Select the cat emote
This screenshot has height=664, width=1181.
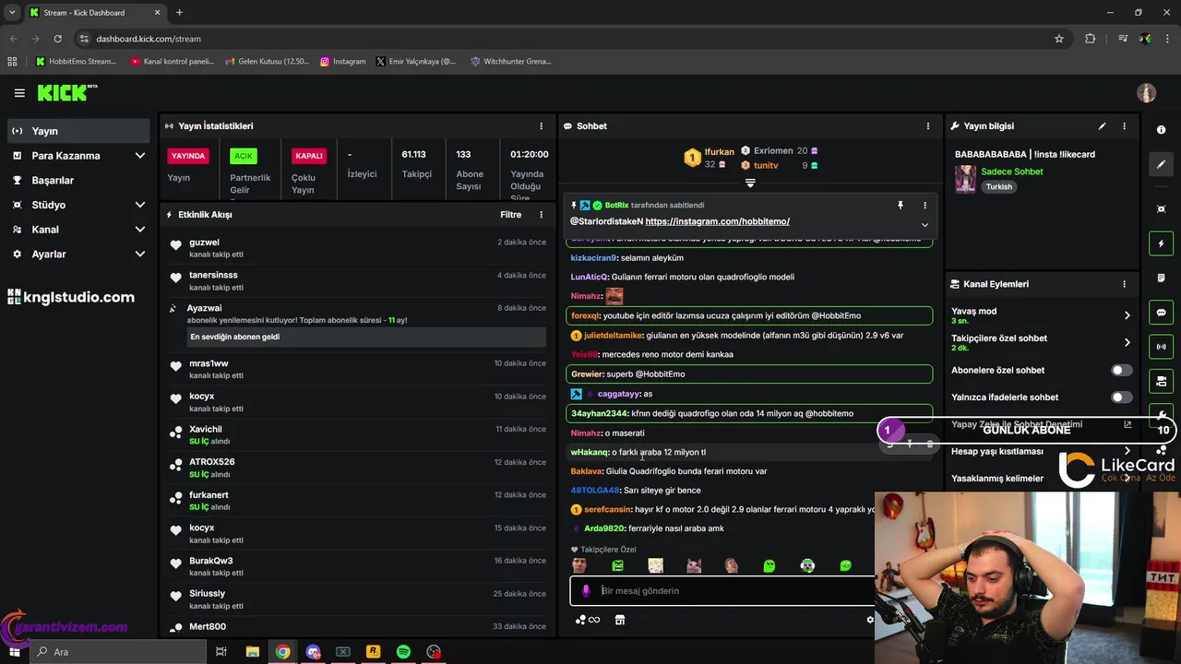[x=694, y=565]
